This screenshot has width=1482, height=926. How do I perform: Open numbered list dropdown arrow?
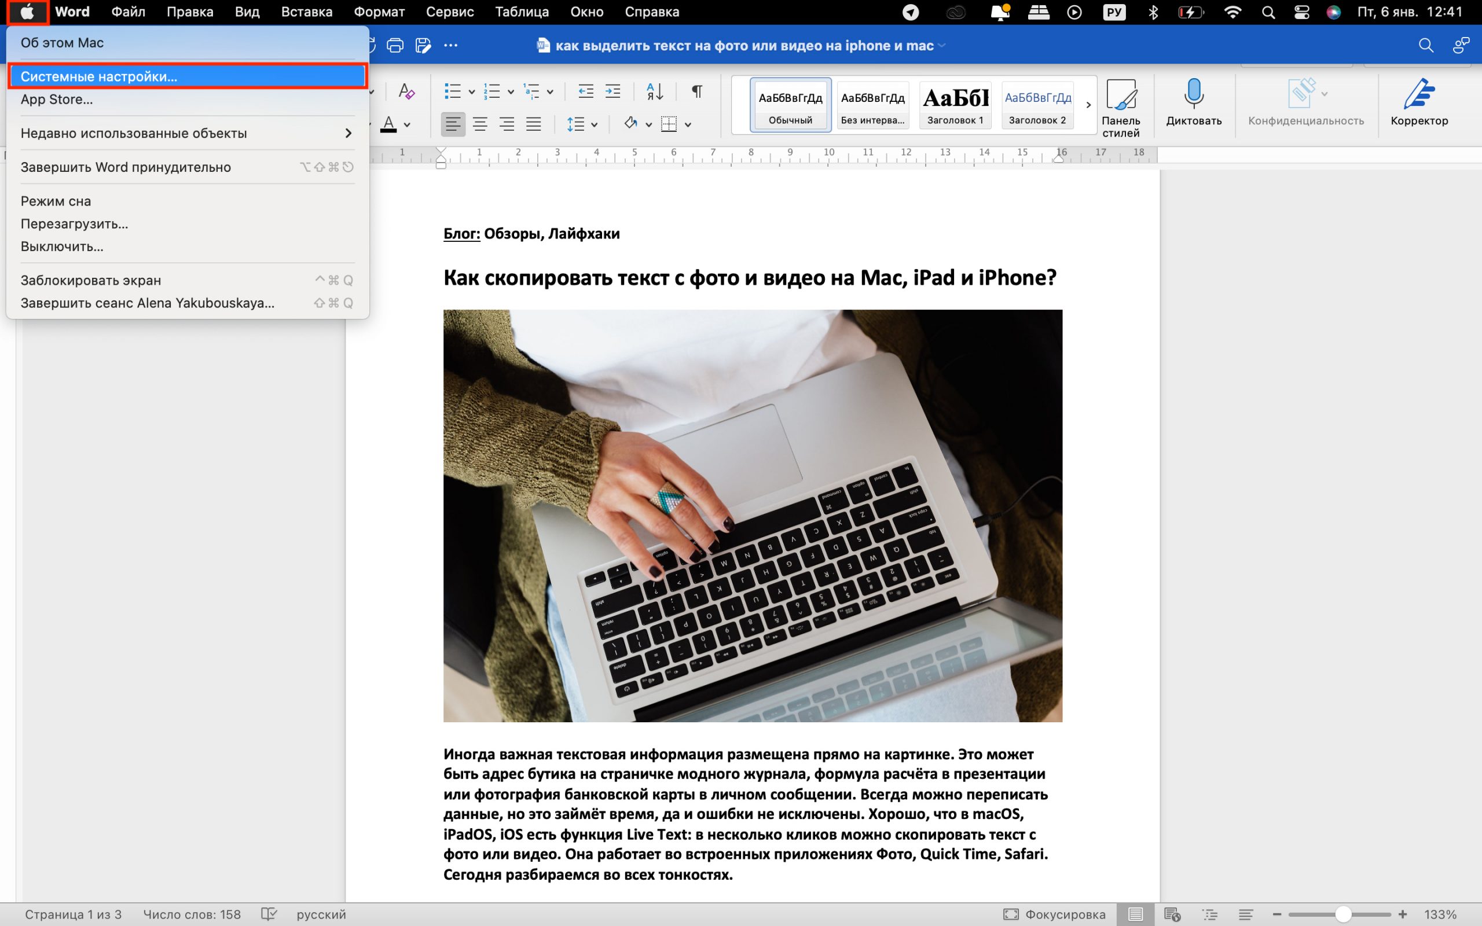(511, 92)
